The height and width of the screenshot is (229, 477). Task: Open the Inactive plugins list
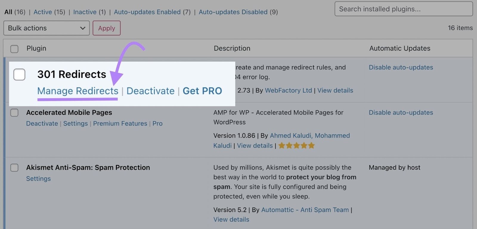pos(85,12)
